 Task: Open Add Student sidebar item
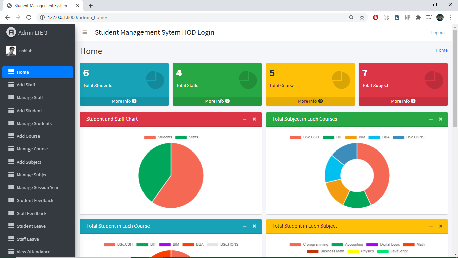38,111
